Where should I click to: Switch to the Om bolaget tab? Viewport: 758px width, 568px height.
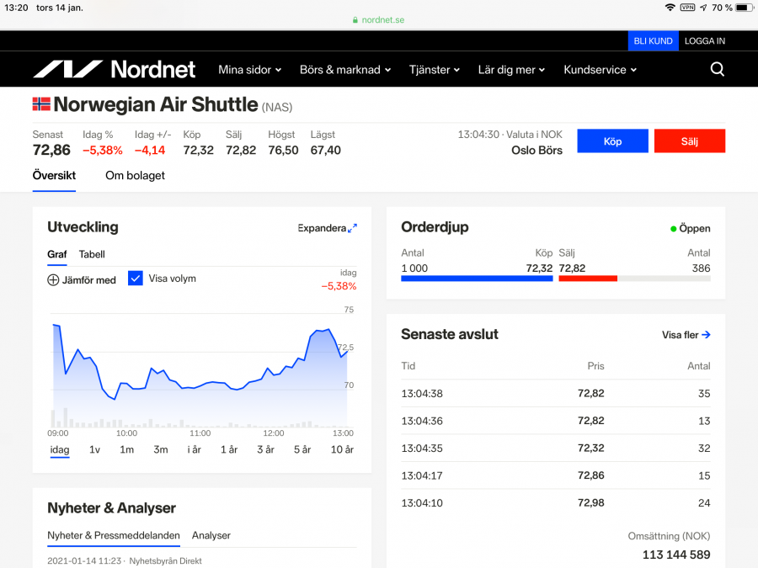tap(134, 176)
